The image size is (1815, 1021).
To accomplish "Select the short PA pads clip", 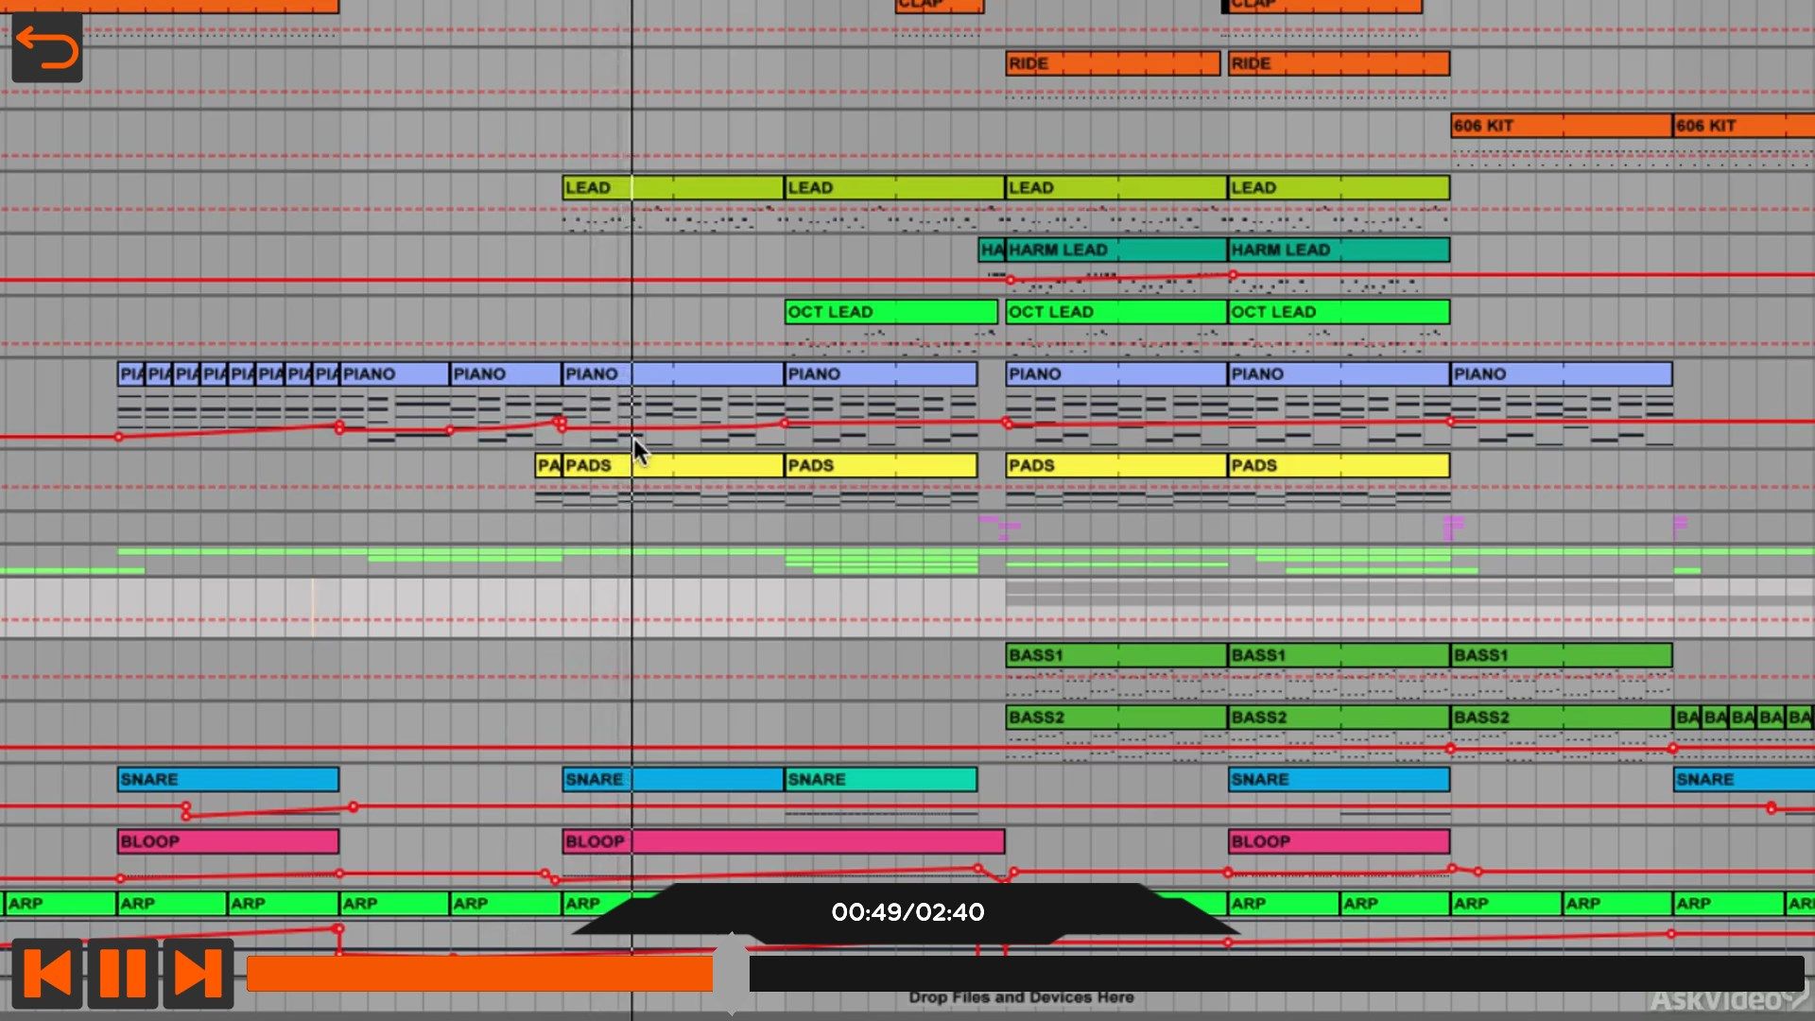I will tap(548, 465).
